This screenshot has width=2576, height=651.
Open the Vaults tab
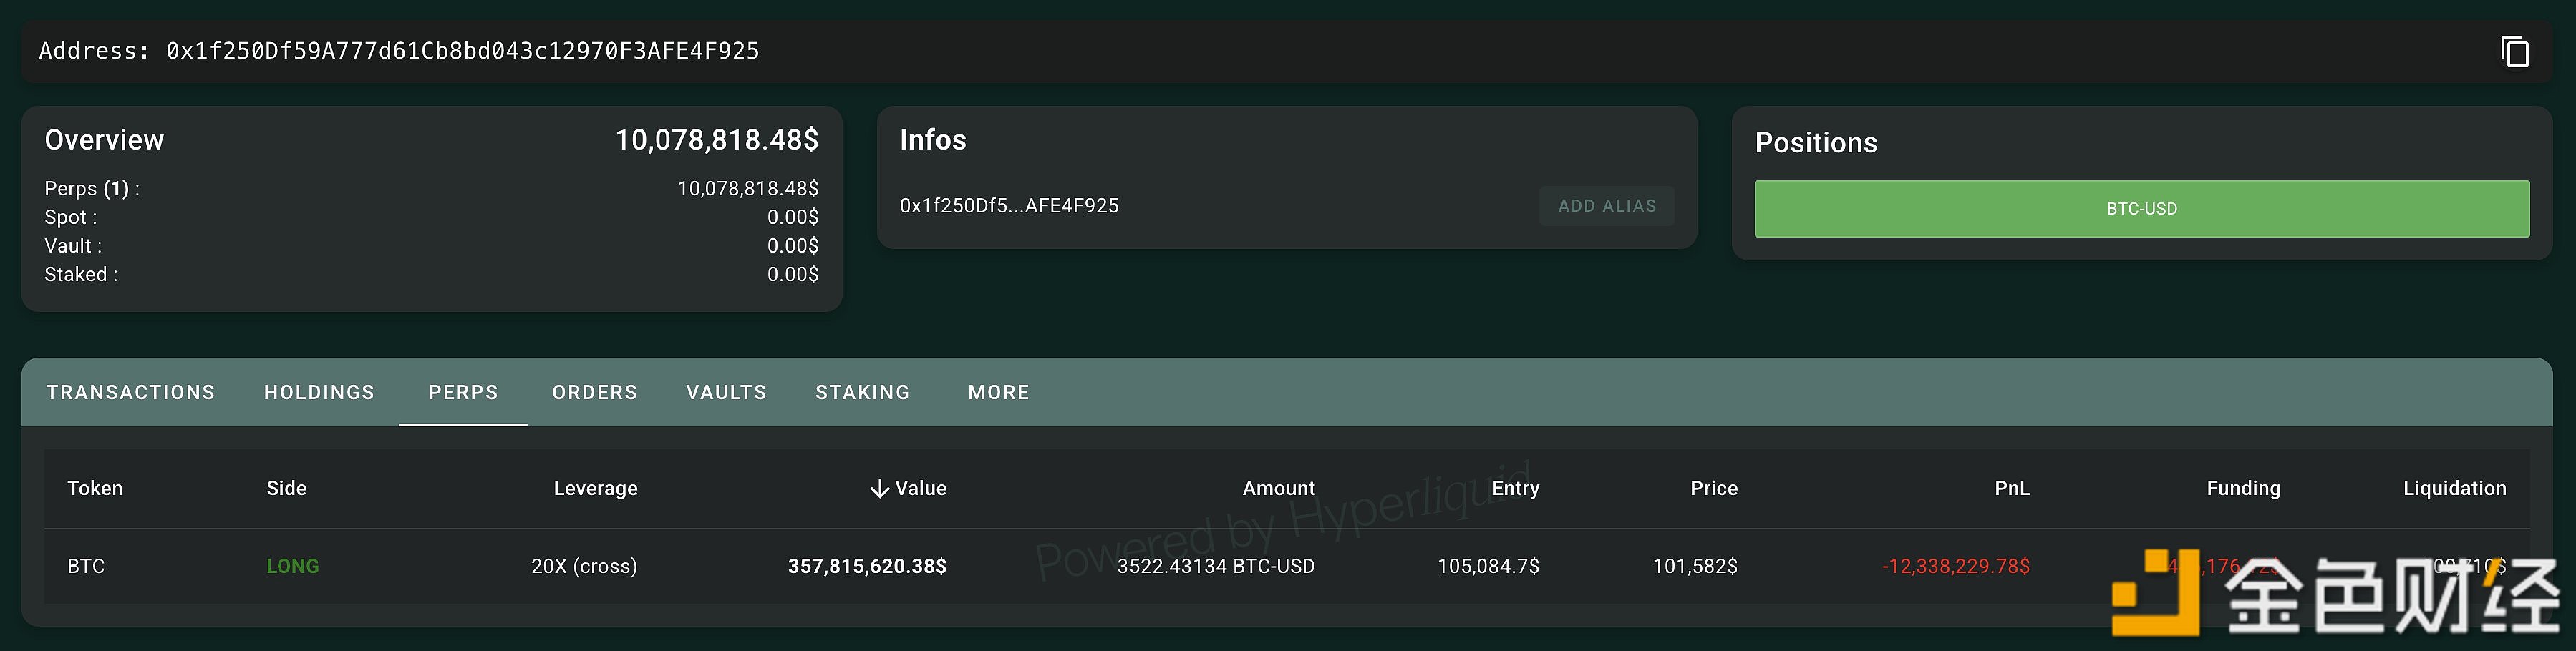(726, 393)
